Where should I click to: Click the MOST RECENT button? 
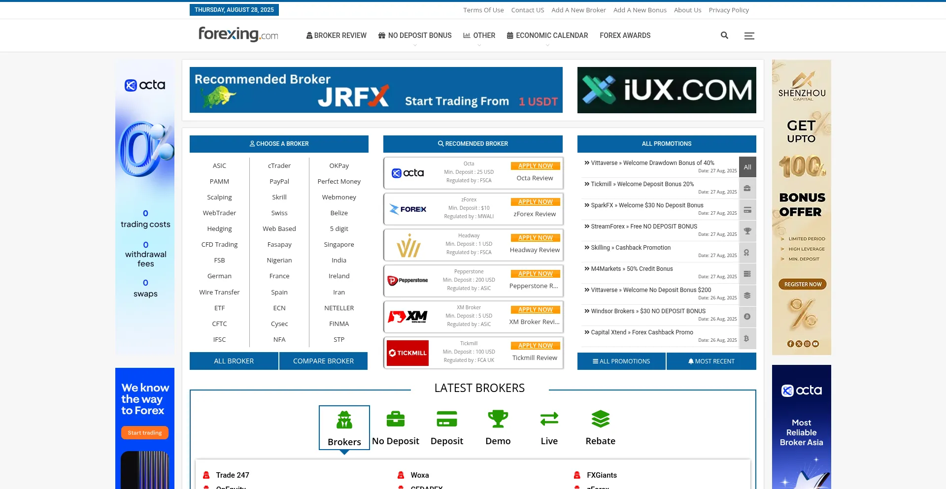[x=711, y=361]
